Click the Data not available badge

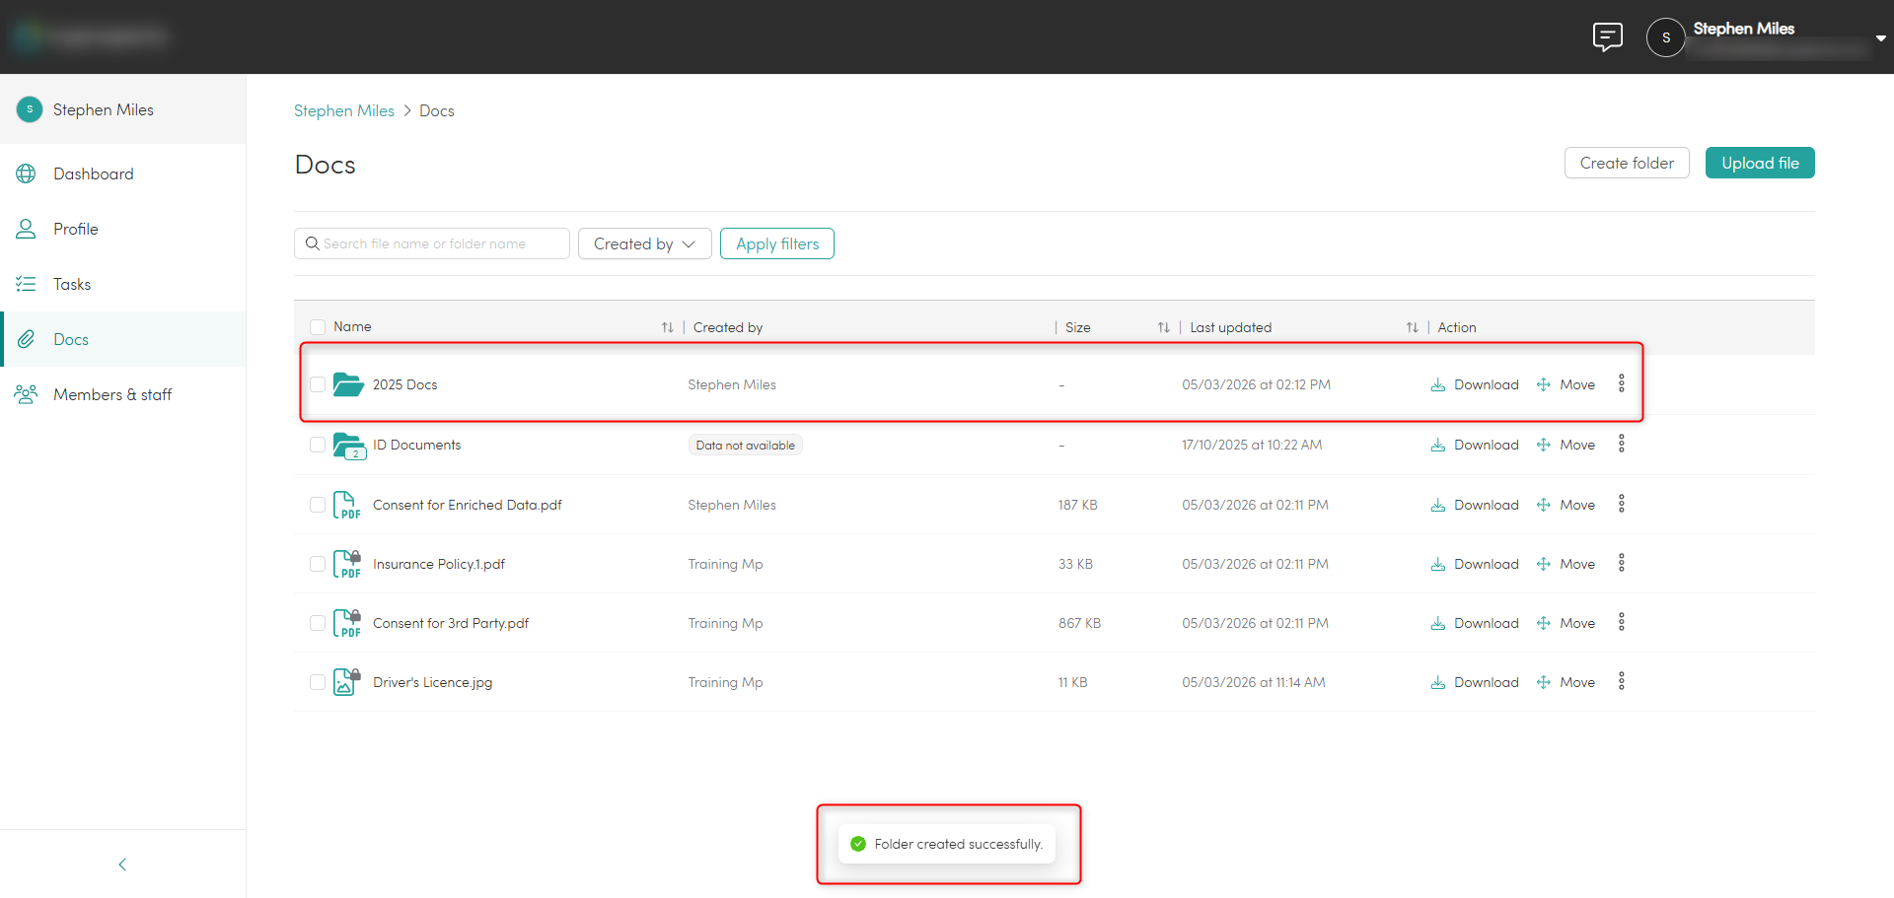coord(745,446)
